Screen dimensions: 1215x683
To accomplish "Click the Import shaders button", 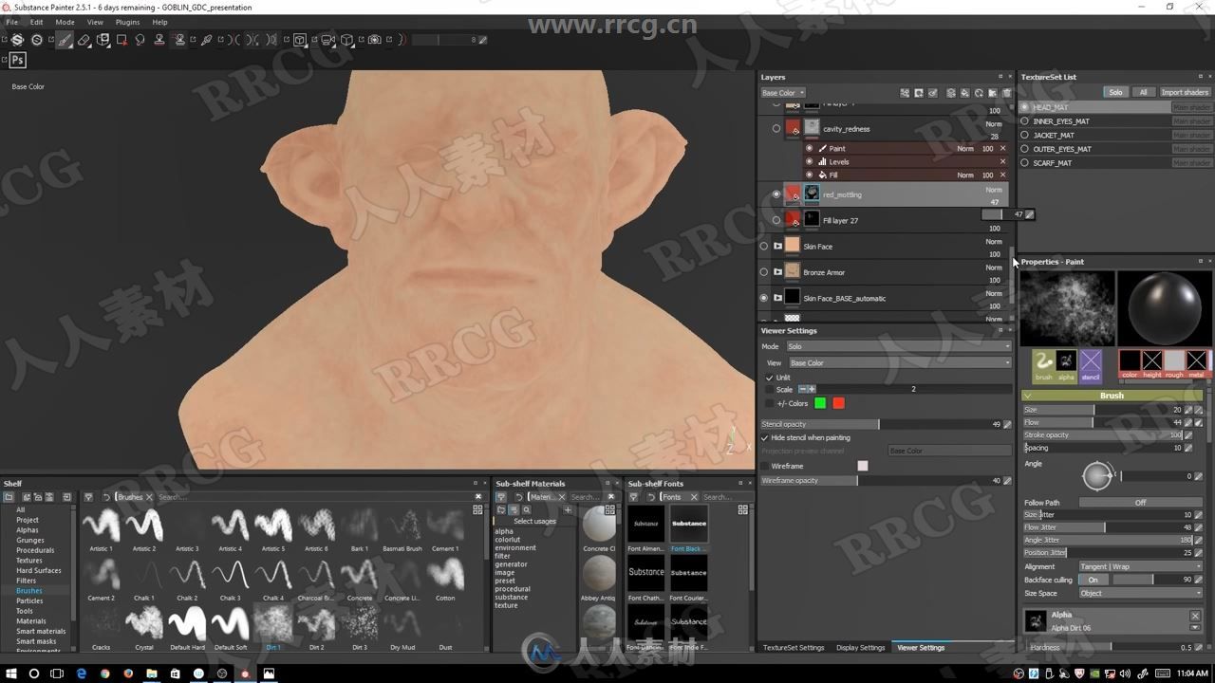I will [x=1185, y=92].
